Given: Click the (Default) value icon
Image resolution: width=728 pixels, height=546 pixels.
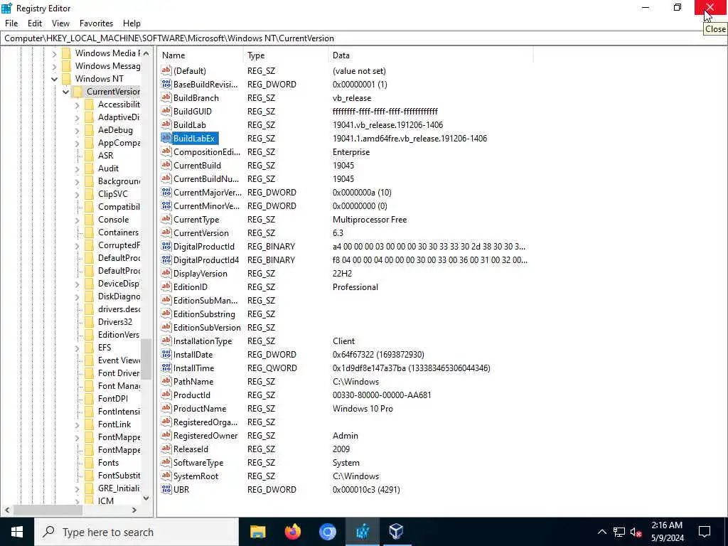Looking at the screenshot, I should coord(166,70).
